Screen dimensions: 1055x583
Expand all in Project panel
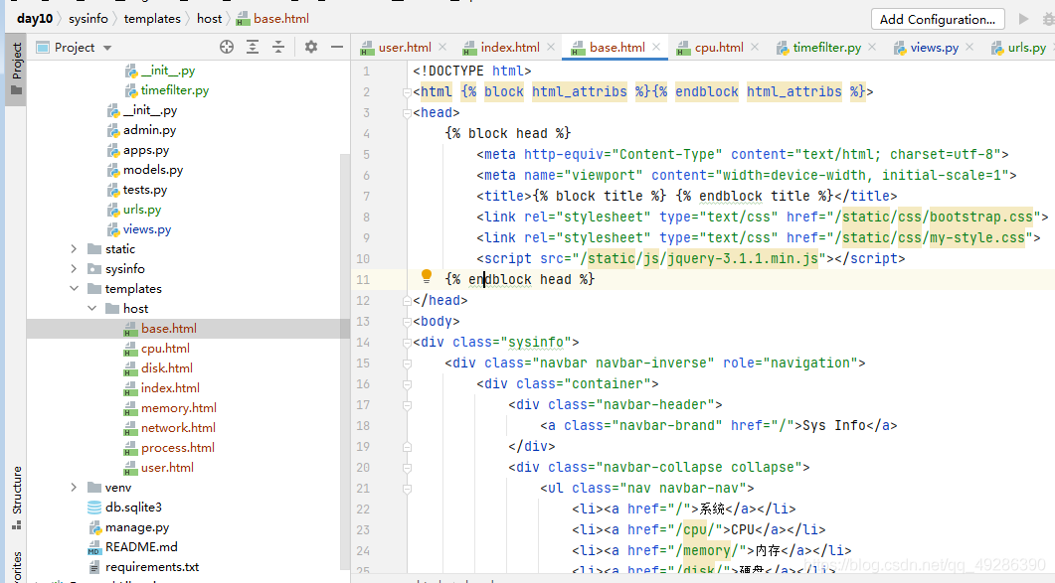[253, 47]
